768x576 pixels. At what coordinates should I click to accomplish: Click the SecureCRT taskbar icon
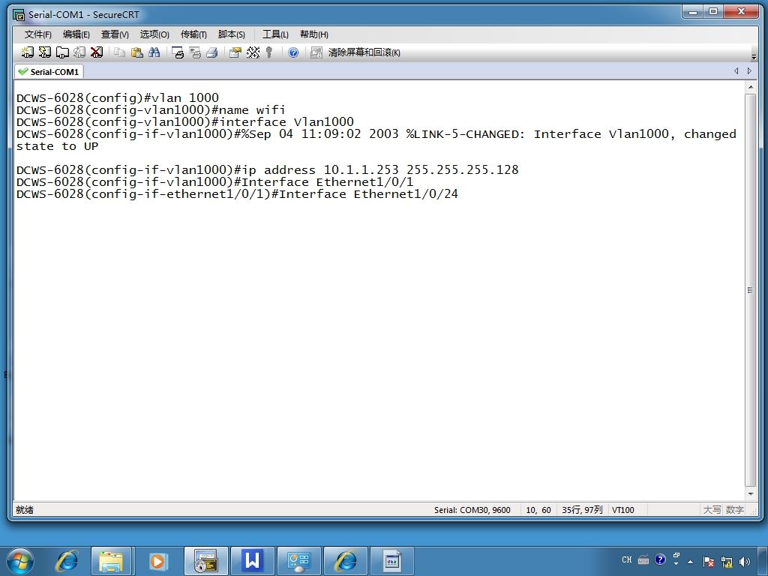(x=206, y=561)
